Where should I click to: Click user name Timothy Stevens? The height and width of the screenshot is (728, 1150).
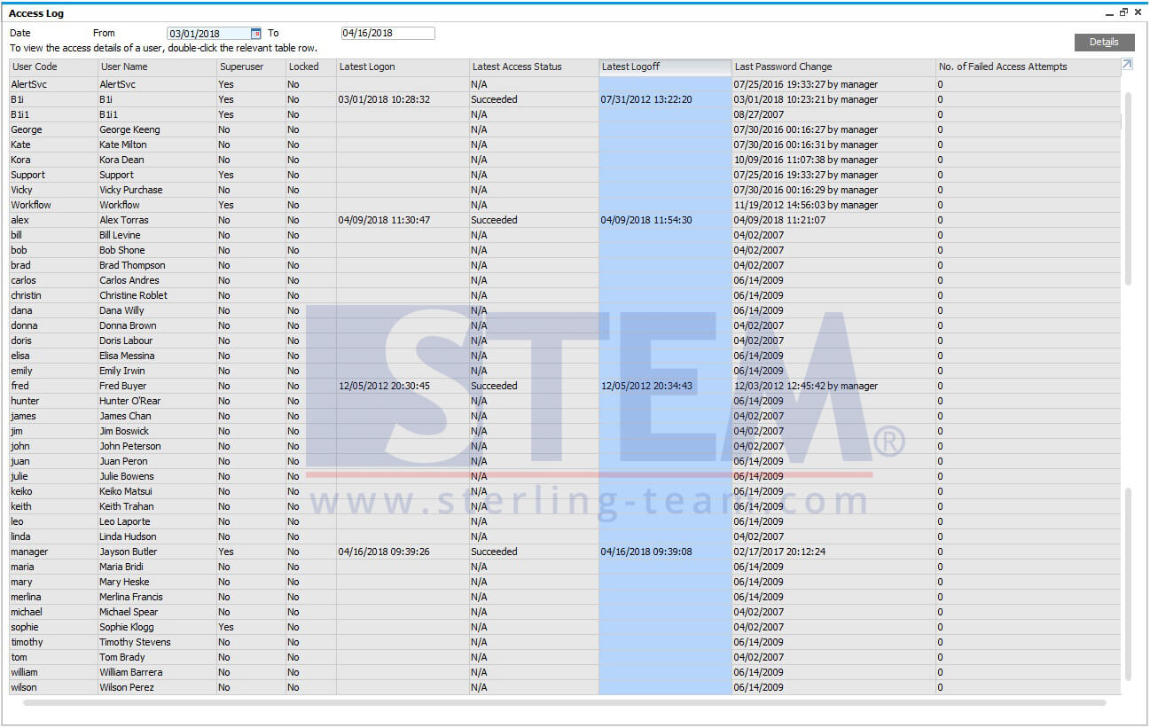pos(135,642)
